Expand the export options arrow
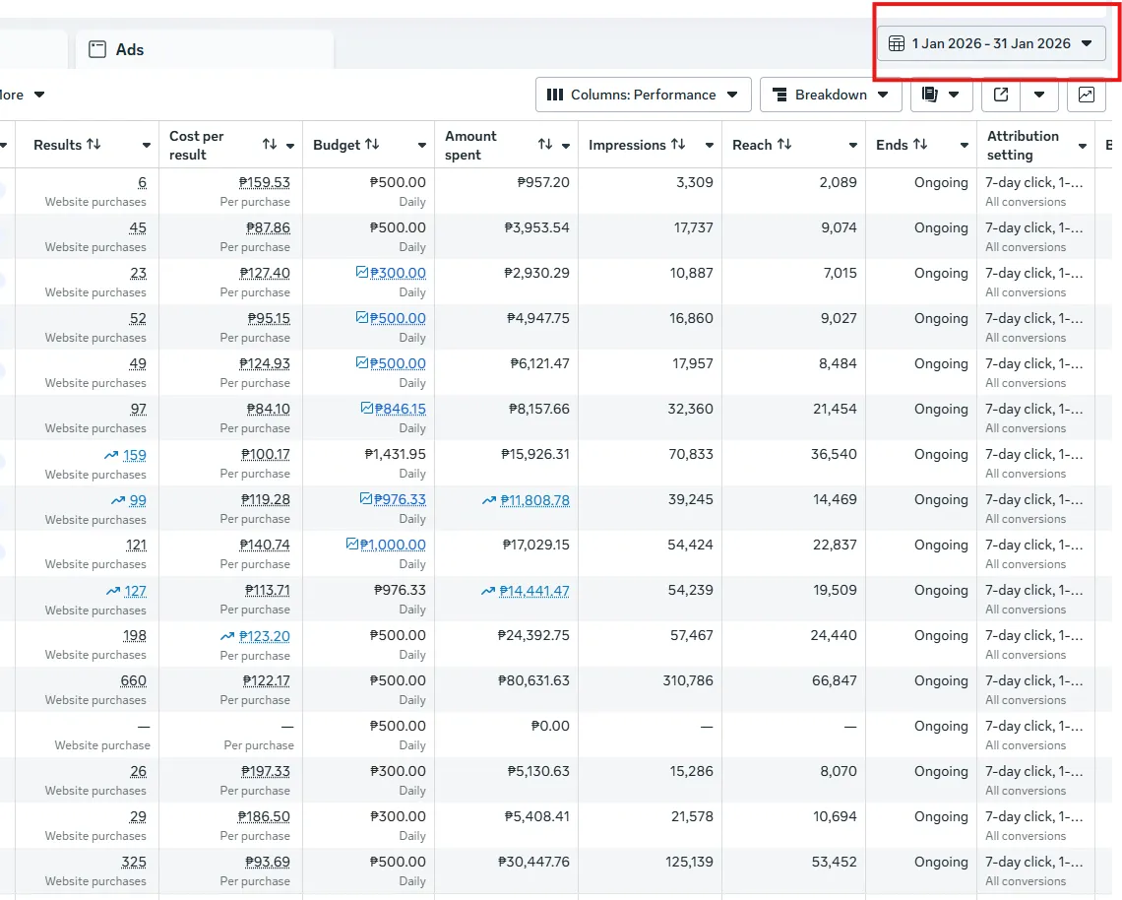The image size is (1122, 900). (1039, 95)
